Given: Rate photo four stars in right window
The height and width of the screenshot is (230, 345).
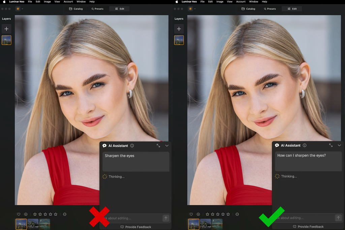Looking at the screenshot, I should coord(223,214).
